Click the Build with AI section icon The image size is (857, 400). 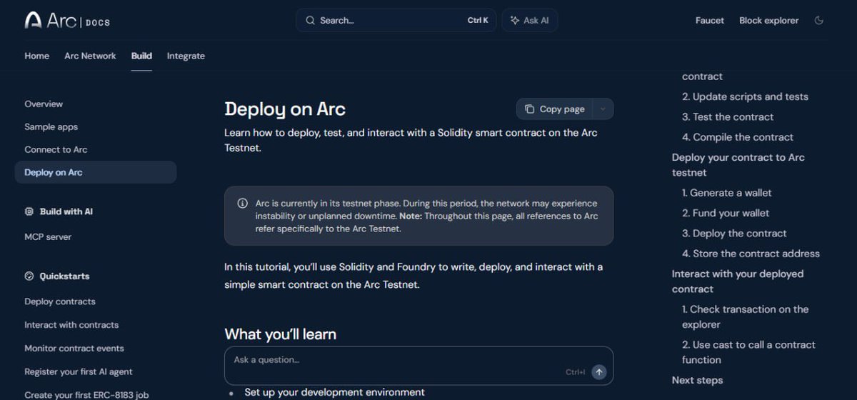click(x=29, y=212)
